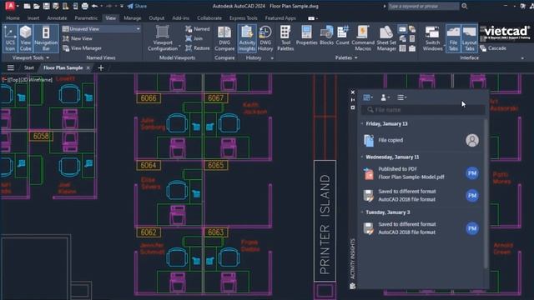This screenshot has width=534, height=300.
Task: Click Switch Windows
Action: [432, 38]
